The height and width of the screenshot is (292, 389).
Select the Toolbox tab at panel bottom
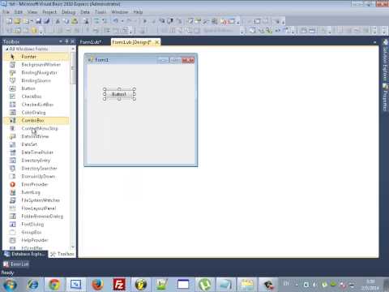(x=62, y=254)
